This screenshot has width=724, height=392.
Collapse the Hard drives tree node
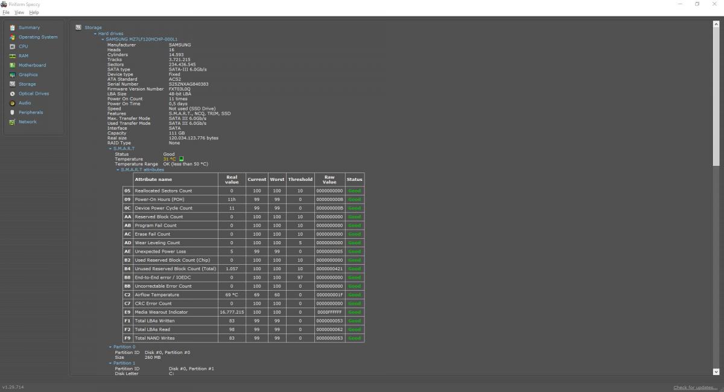pyautogui.click(x=95, y=34)
